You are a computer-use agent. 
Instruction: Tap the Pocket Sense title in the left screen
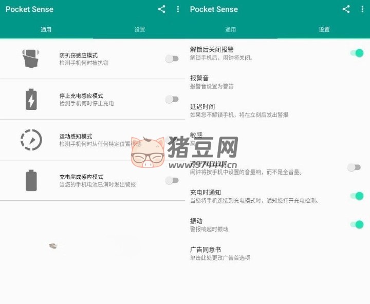coord(29,9)
